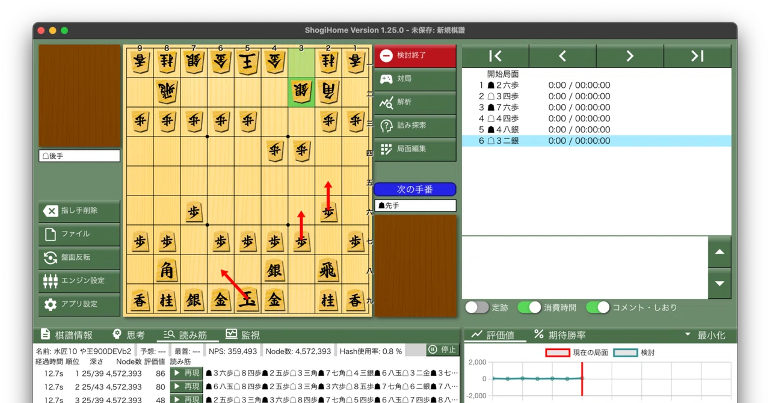Jump to first move in record
The height and width of the screenshot is (403, 770).
[496, 56]
